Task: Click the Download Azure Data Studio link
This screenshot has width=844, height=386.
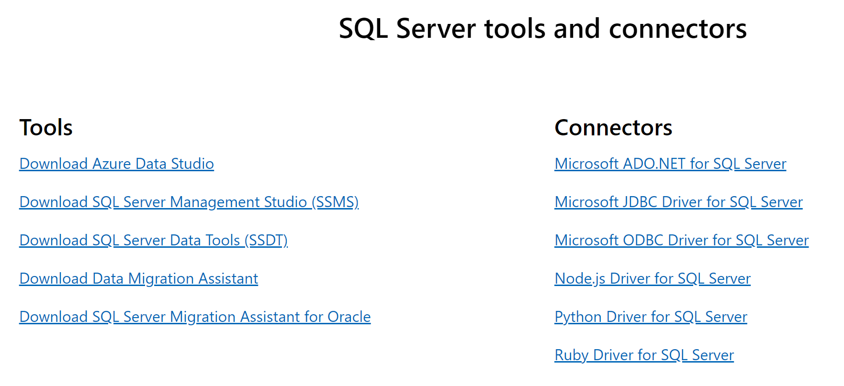Action: [116, 164]
